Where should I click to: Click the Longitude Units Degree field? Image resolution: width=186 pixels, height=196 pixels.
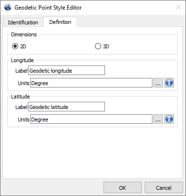coord(91,83)
